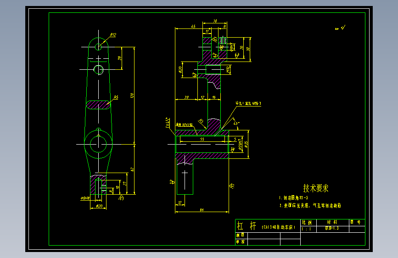Select the hatched oval cross-section near R5
Image resolution: width=398 pixels, height=258 pixels.
click(98, 105)
